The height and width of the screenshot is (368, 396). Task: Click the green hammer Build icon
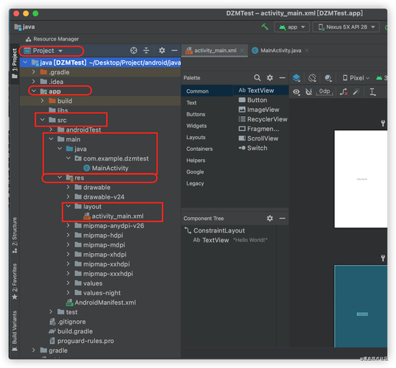pyautogui.click(x=265, y=26)
